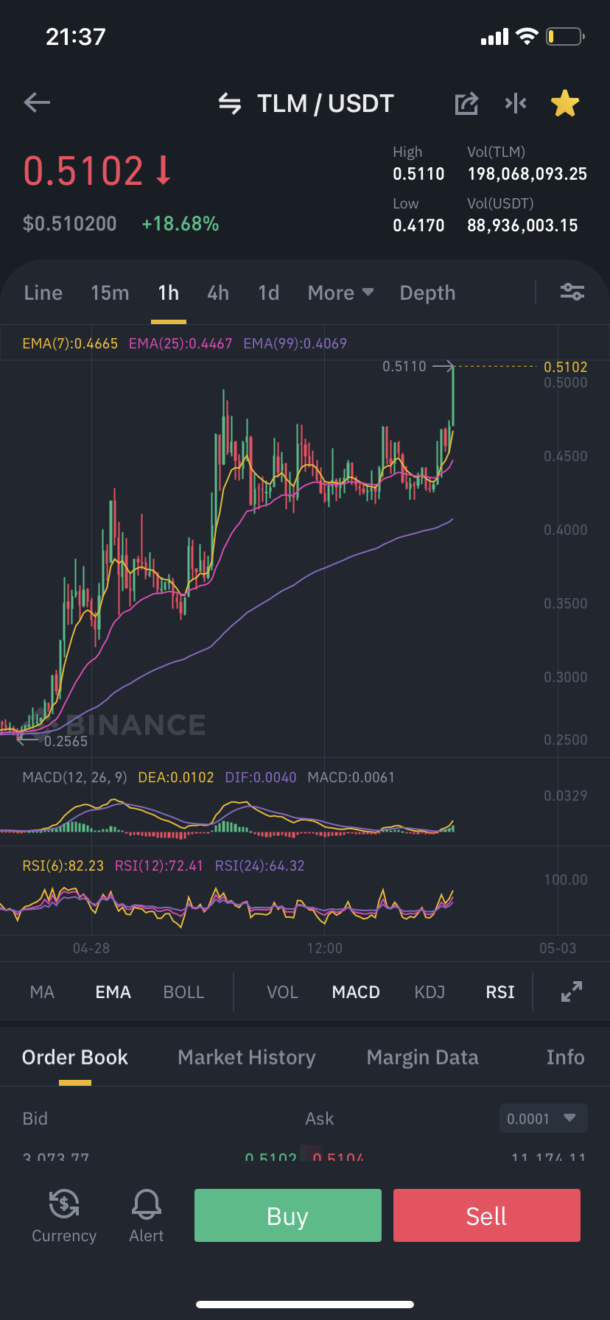The width and height of the screenshot is (610, 1320).
Task: Toggle the EMA indicator off
Action: point(113,992)
